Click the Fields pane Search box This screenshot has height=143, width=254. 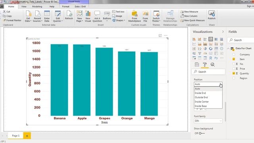click(241, 40)
